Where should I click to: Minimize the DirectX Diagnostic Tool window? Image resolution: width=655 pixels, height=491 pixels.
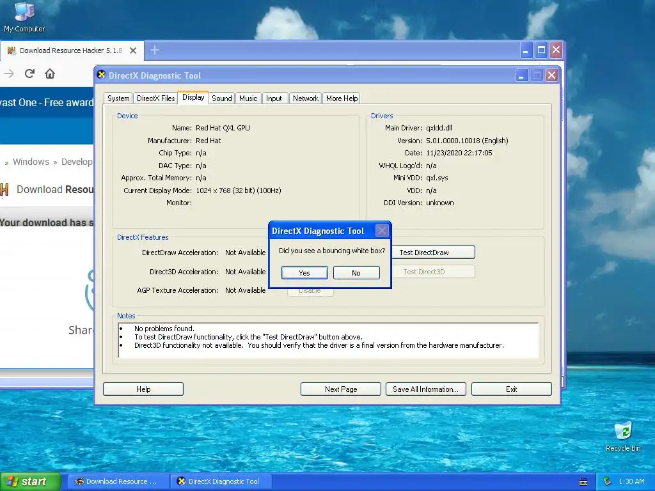click(521, 75)
